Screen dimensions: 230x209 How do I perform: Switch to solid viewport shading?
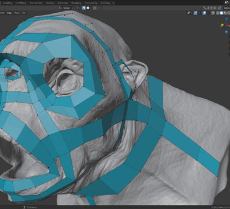(x=221, y=13)
